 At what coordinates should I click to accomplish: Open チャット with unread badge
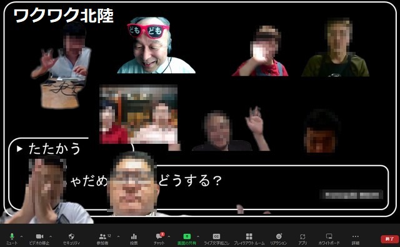[159, 239]
